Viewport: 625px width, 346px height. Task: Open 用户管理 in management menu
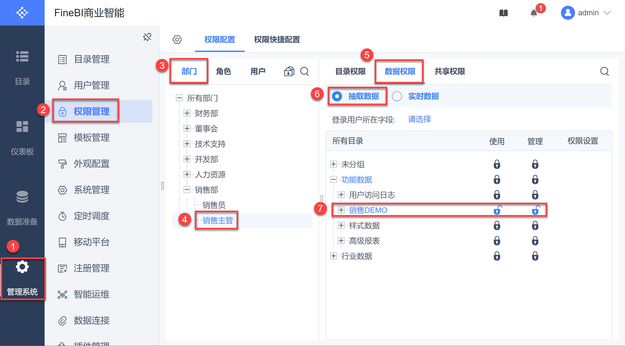tap(91, 85)
